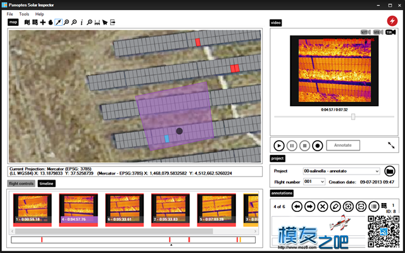Open the annotations list icon
The width and height of the screenshot is (405, 253).
[374, 207]
